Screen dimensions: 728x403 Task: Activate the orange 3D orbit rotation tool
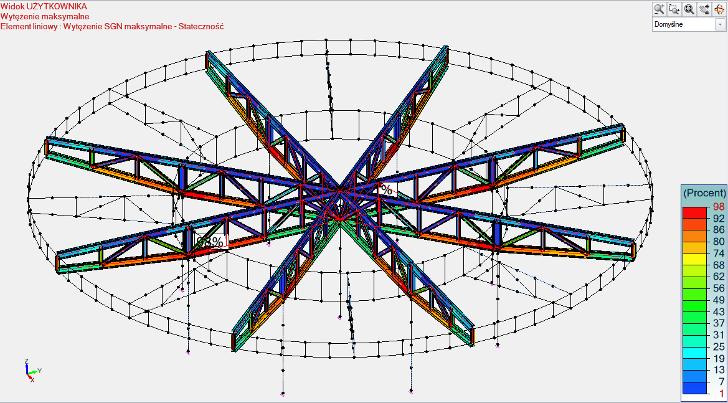(x=719, y=9)
